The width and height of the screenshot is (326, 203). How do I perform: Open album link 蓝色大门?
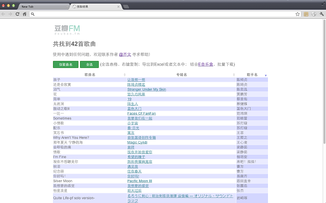[x=134, y=109]
